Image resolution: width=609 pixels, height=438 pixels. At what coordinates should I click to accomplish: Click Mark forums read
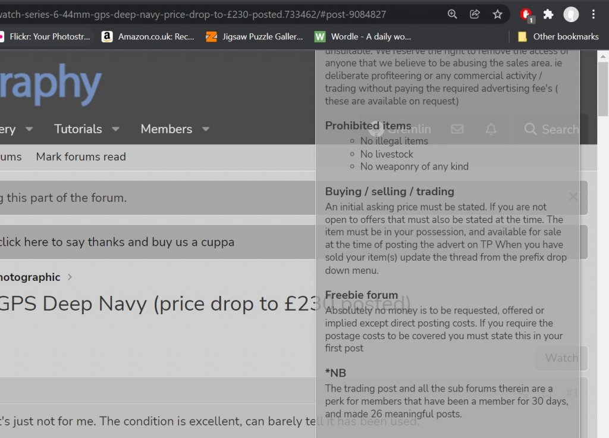(81, 157)
